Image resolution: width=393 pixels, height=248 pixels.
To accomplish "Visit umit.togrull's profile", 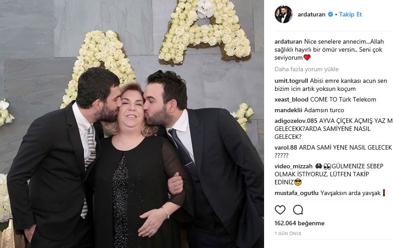I will point(291,81).
